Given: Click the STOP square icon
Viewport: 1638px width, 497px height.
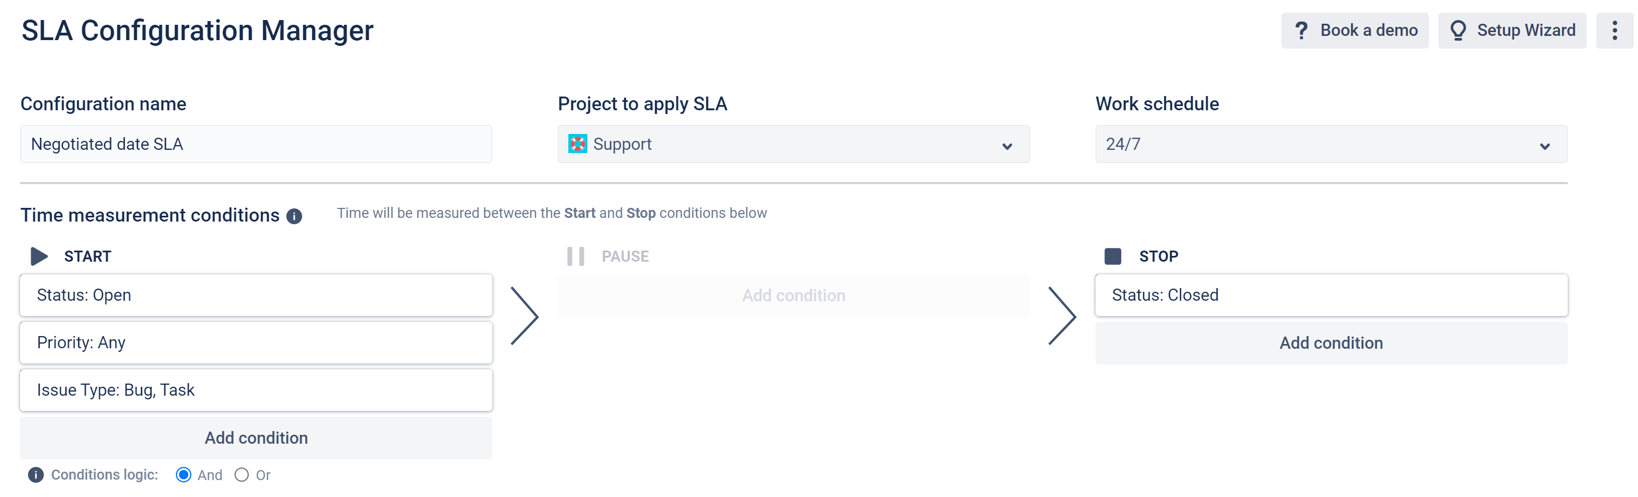Looking at the screenshot, I should coord(1113,256).
